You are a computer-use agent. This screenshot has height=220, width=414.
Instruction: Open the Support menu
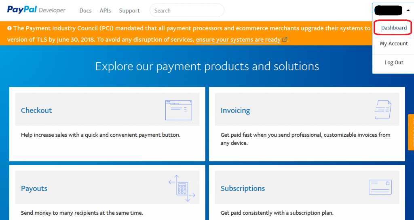point(129,11)
